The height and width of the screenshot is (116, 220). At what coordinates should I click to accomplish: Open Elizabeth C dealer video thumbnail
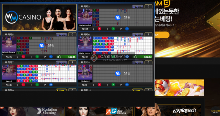tap(85, 73)
